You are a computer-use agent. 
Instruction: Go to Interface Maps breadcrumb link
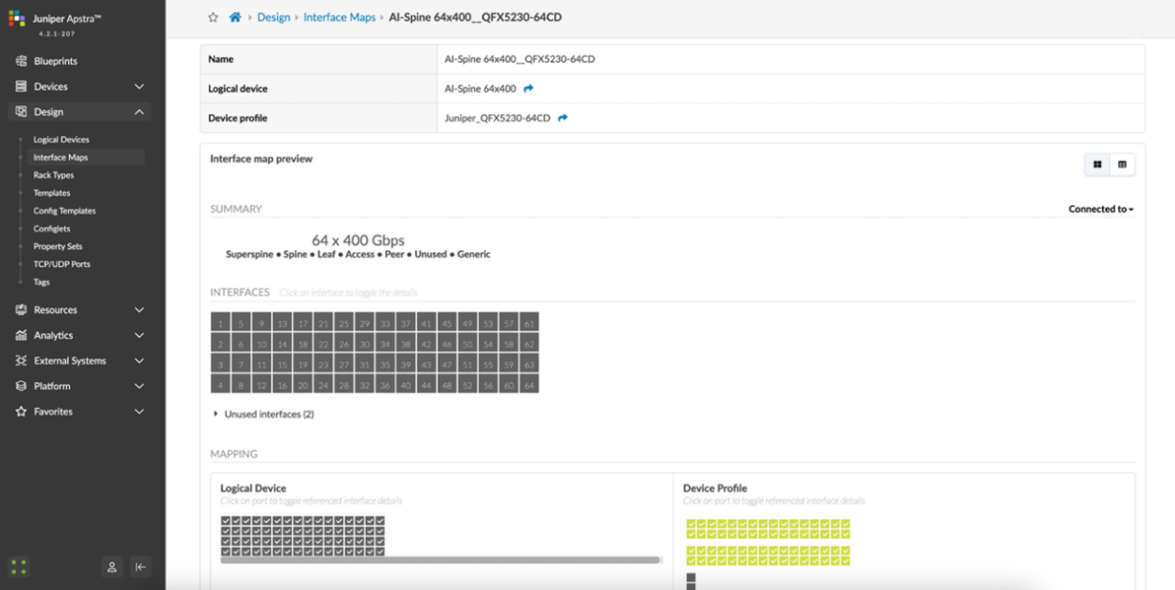(339, 18)
